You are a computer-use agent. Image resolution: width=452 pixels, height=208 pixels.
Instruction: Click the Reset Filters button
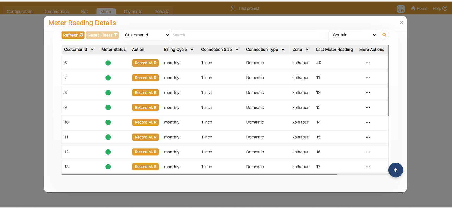click(102, 35)
